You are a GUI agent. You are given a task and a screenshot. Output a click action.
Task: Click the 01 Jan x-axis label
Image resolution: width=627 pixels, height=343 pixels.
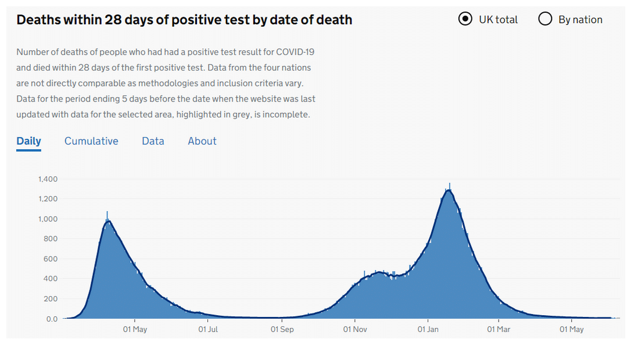point(428,330)
